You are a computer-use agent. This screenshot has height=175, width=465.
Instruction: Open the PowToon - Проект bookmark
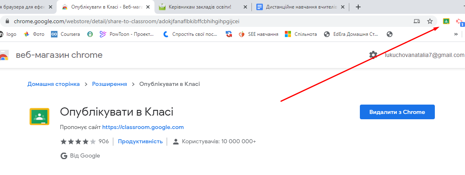[127, 34]
